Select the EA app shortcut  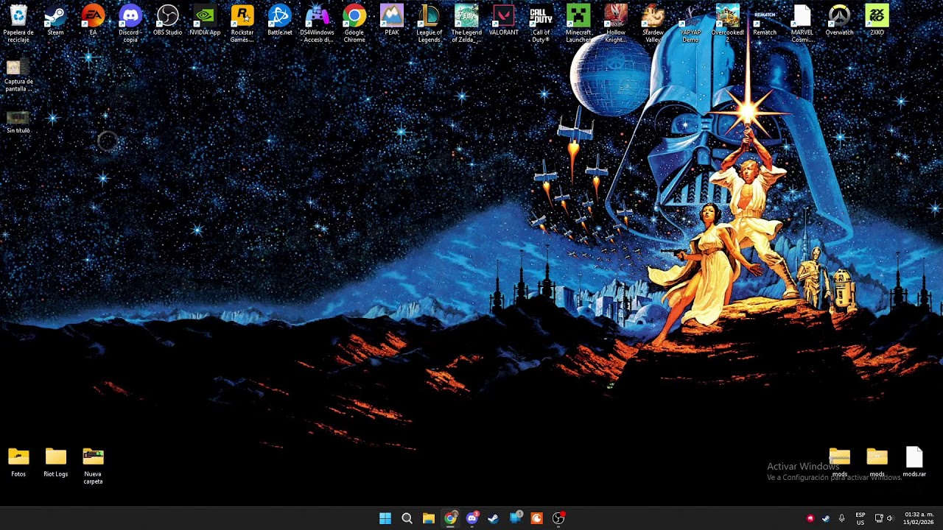tap(93, 21)
